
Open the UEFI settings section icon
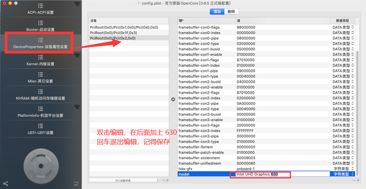(40, 126)
